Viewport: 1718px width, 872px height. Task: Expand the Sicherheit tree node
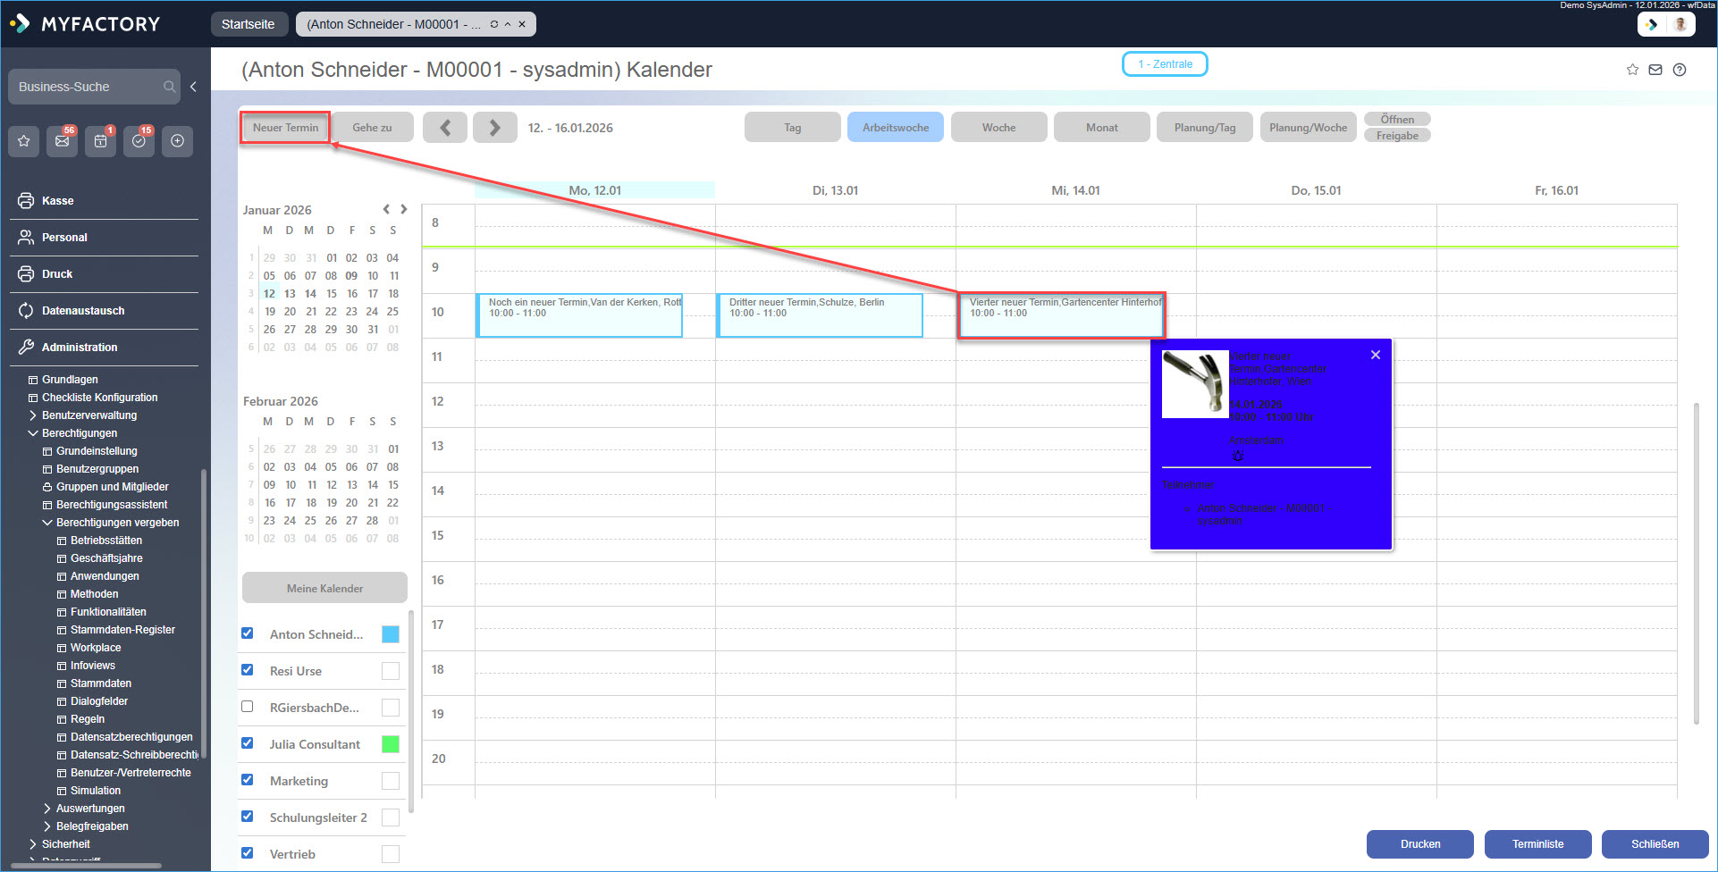pos(33,844)
